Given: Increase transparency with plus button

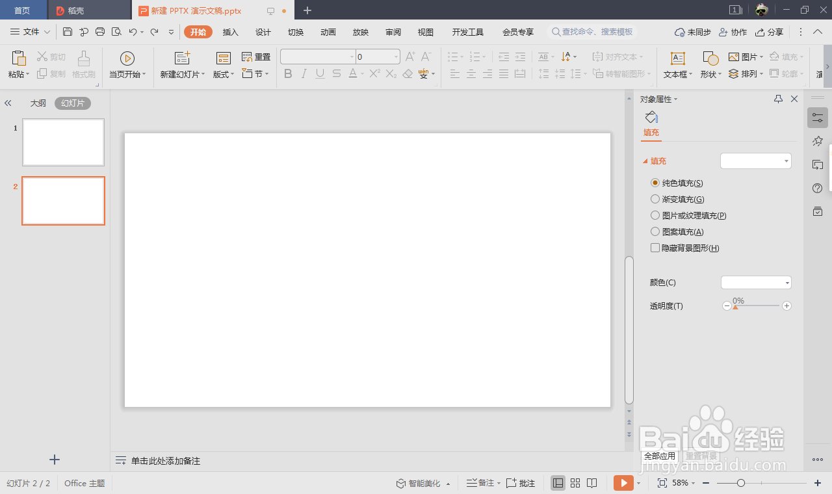Looking at the screenshot, I should click(786, 305).
